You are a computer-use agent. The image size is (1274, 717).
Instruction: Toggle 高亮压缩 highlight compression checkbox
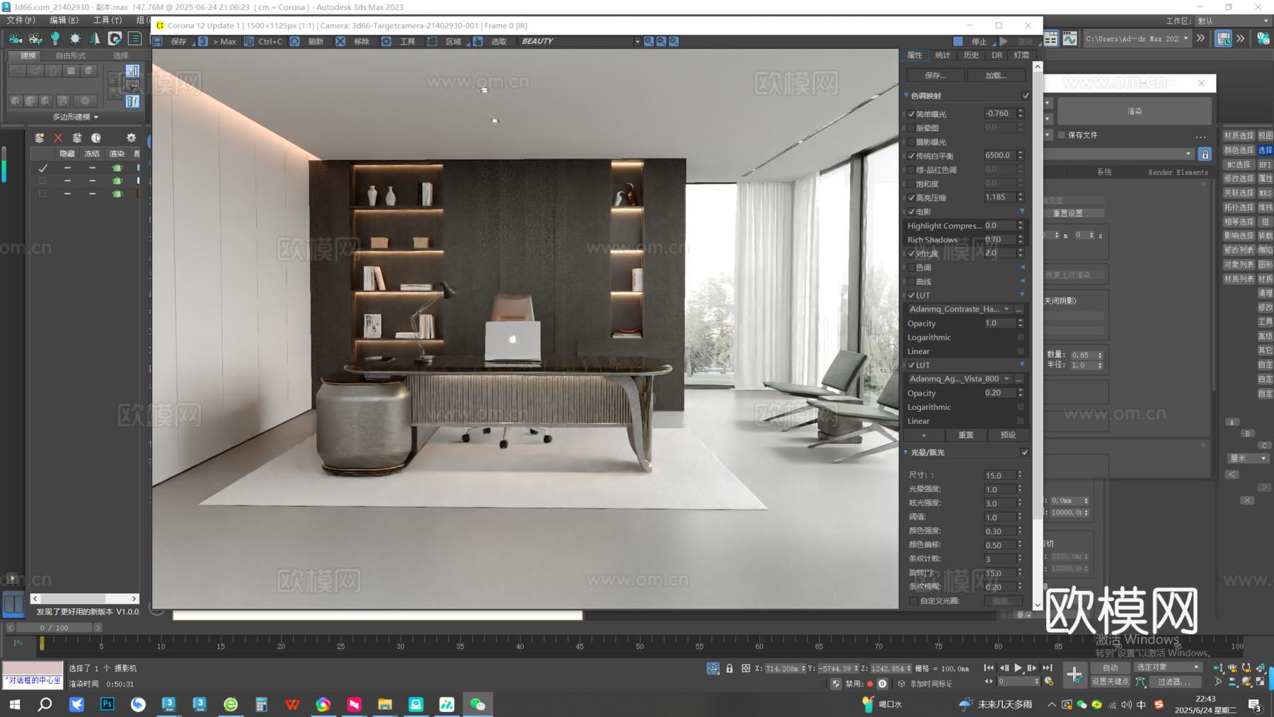coord(912,197)
